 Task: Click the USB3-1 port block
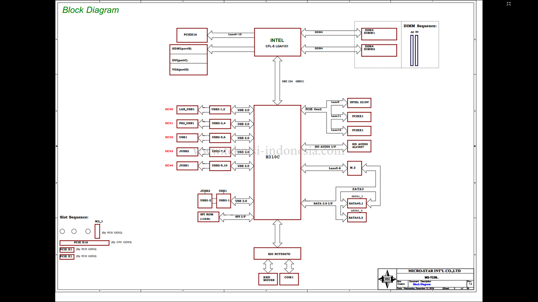point(224,201)
